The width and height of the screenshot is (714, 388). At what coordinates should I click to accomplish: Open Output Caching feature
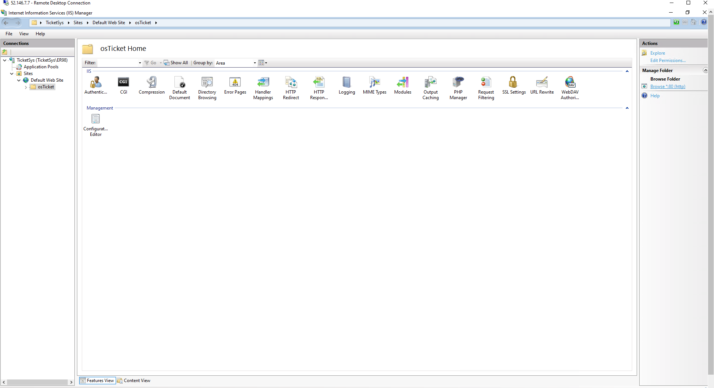431,88
